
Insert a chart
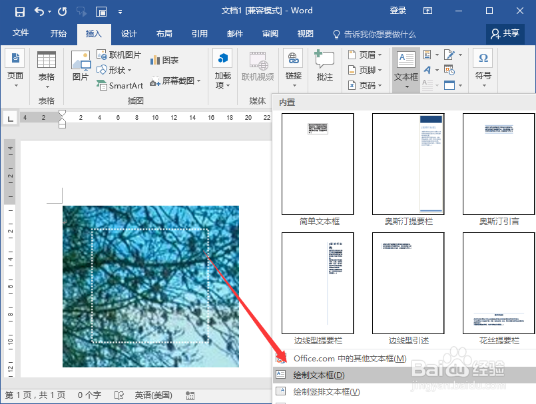[164, 60]
